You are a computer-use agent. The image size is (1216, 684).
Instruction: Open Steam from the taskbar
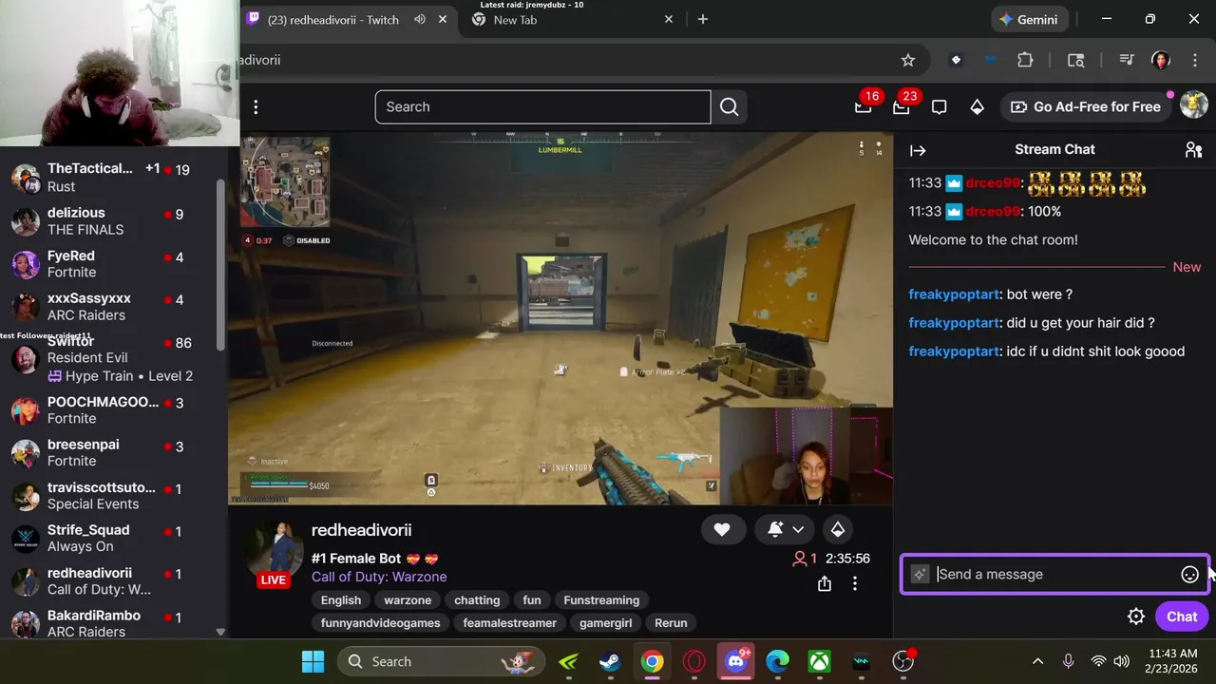(610, 661)
